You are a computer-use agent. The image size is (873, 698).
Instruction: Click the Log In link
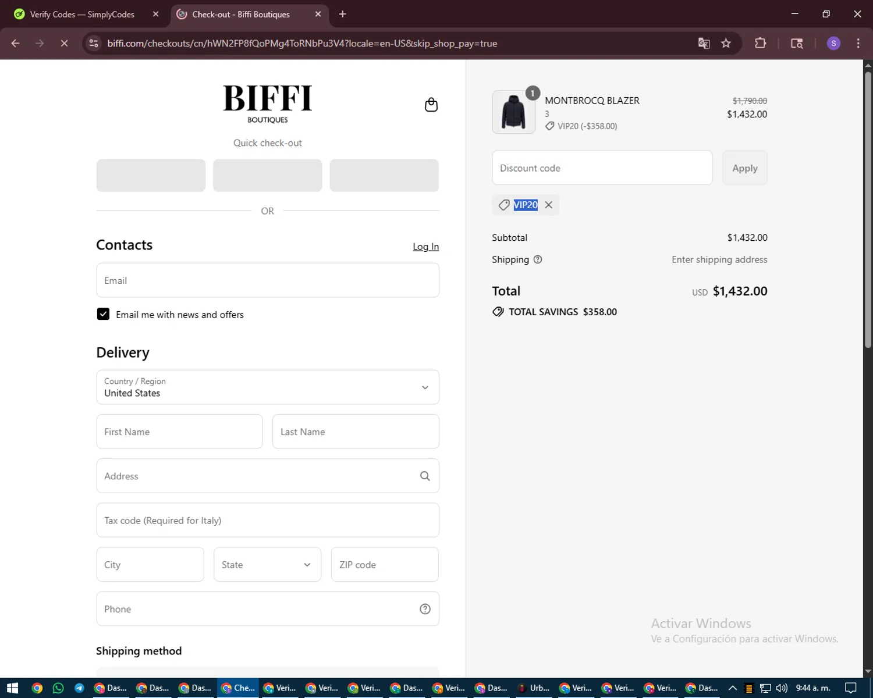pos(426,247)
